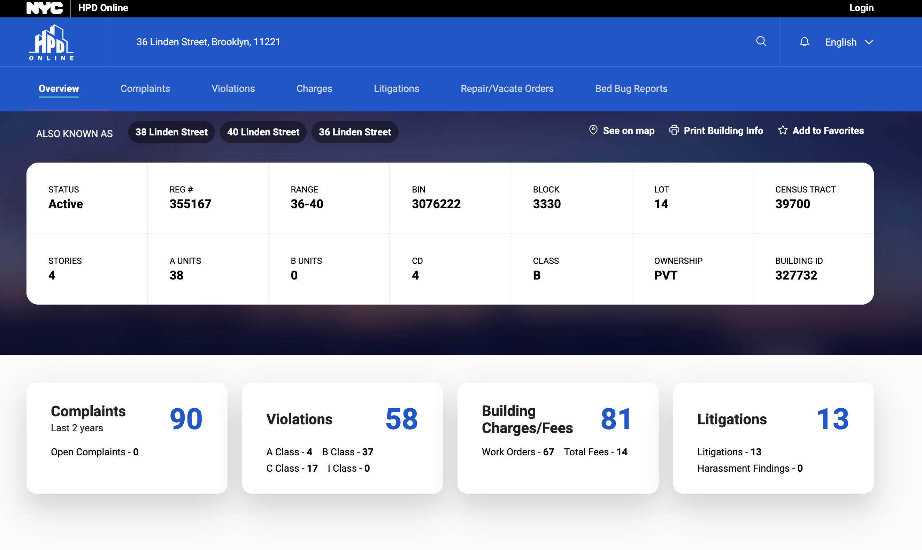This screenshot has height=550, width=922.
Task: Click the HPD Online building logo
Action: click(52, 42)
